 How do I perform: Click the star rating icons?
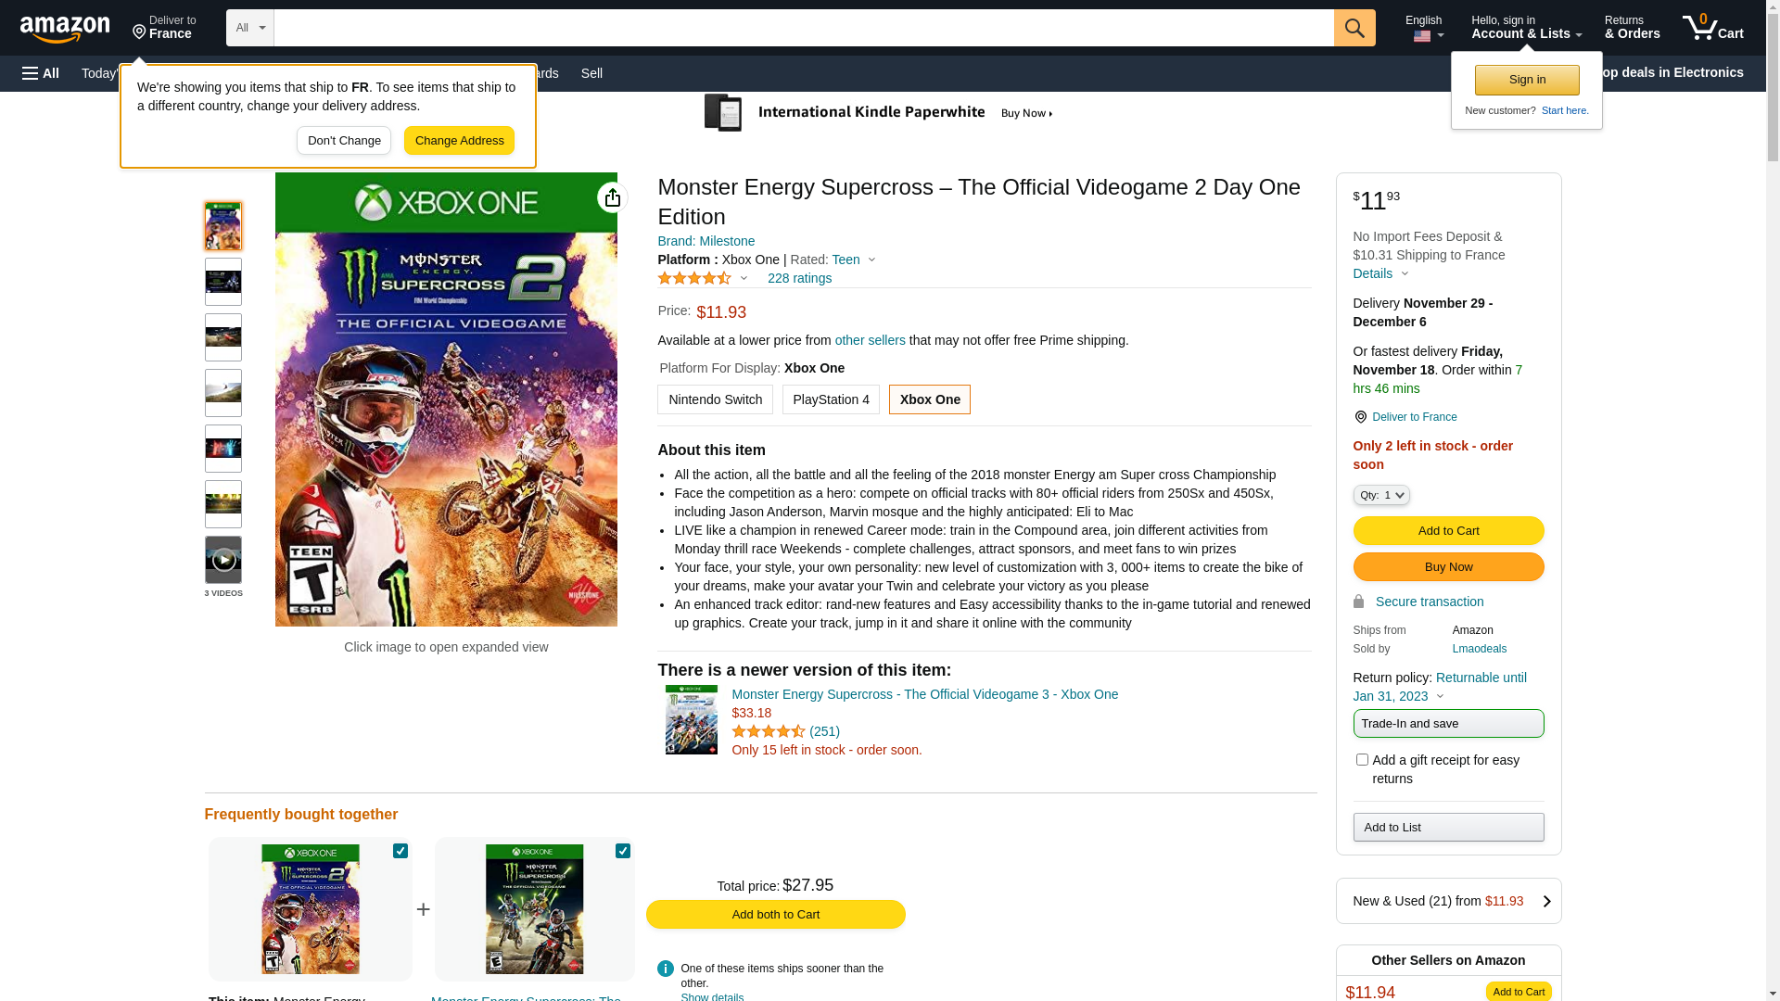pos(694,278)
